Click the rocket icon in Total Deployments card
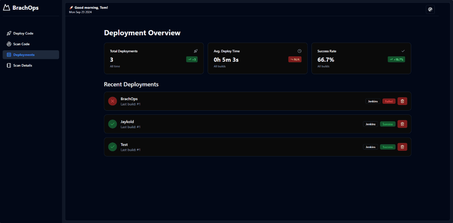Image resolution: width=453 pixels, height=223 pixels. point(195,51)
